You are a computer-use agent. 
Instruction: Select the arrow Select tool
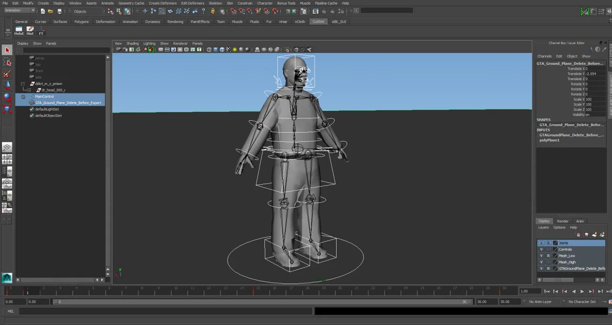(7, 50)
